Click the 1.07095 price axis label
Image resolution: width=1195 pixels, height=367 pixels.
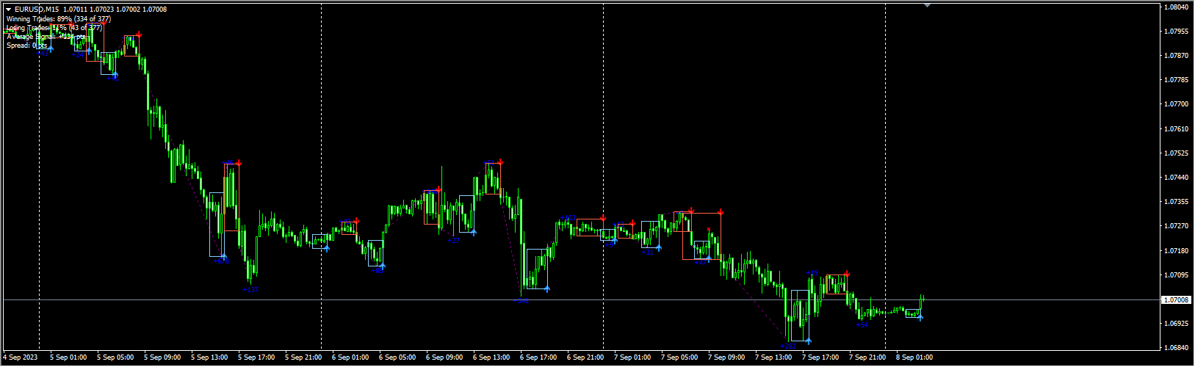[x=1177, y=275]
